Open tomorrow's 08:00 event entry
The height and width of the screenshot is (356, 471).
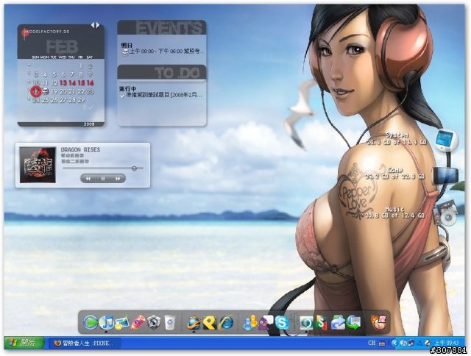click(162, 51)
